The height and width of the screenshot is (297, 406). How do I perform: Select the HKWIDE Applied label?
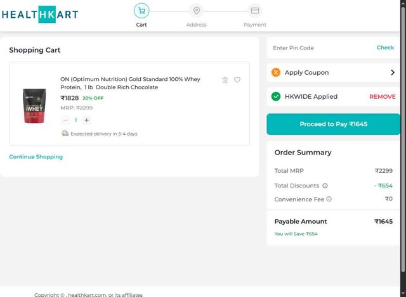click(311, 97)
